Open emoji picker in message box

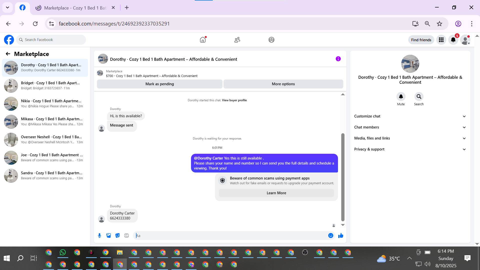(x=330, y=235)
